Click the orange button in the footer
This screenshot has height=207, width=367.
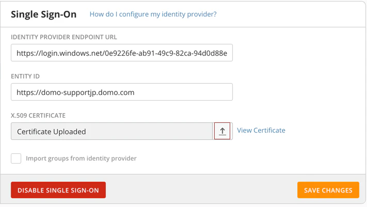click(328, 190)
